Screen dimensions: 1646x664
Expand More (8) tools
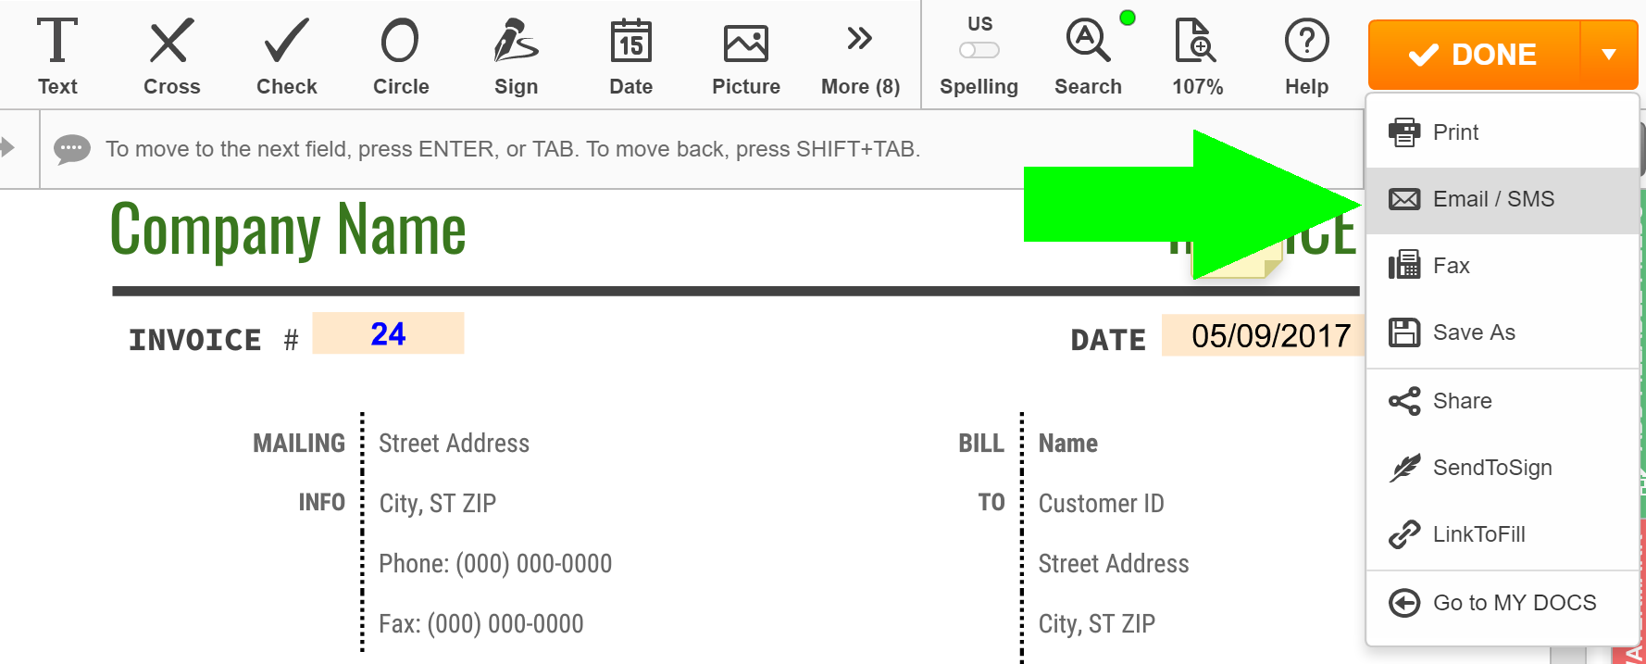860,56
